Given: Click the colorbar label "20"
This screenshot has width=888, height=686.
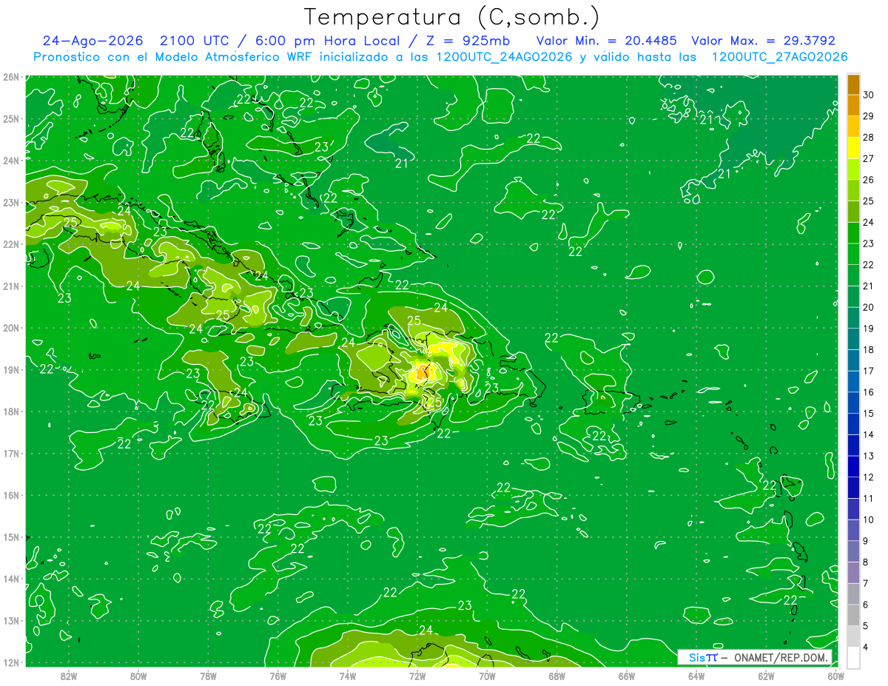Looking at the screenshot, I should (x=869, y=307).
